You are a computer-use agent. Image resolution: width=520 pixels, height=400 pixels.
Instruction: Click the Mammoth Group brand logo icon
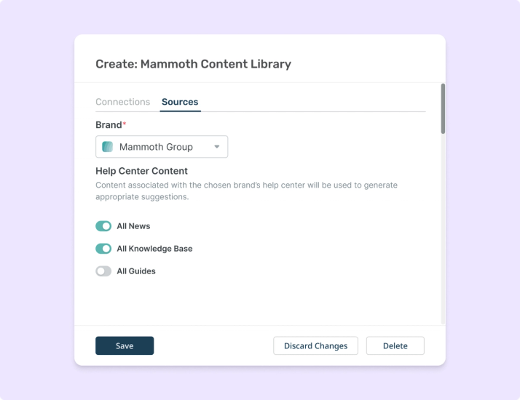(107, 147)
